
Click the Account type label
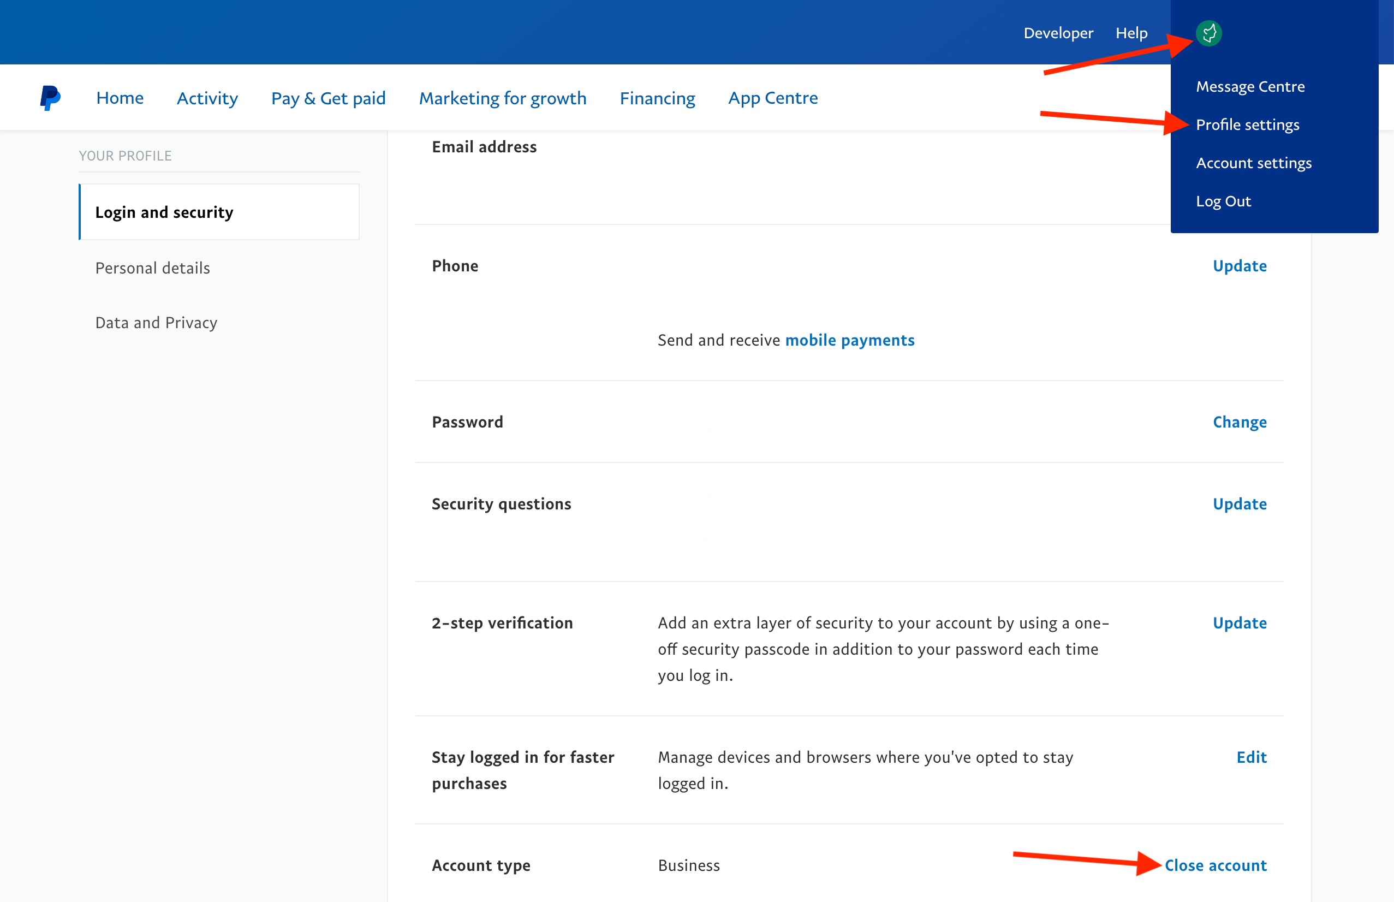(481, 865)
